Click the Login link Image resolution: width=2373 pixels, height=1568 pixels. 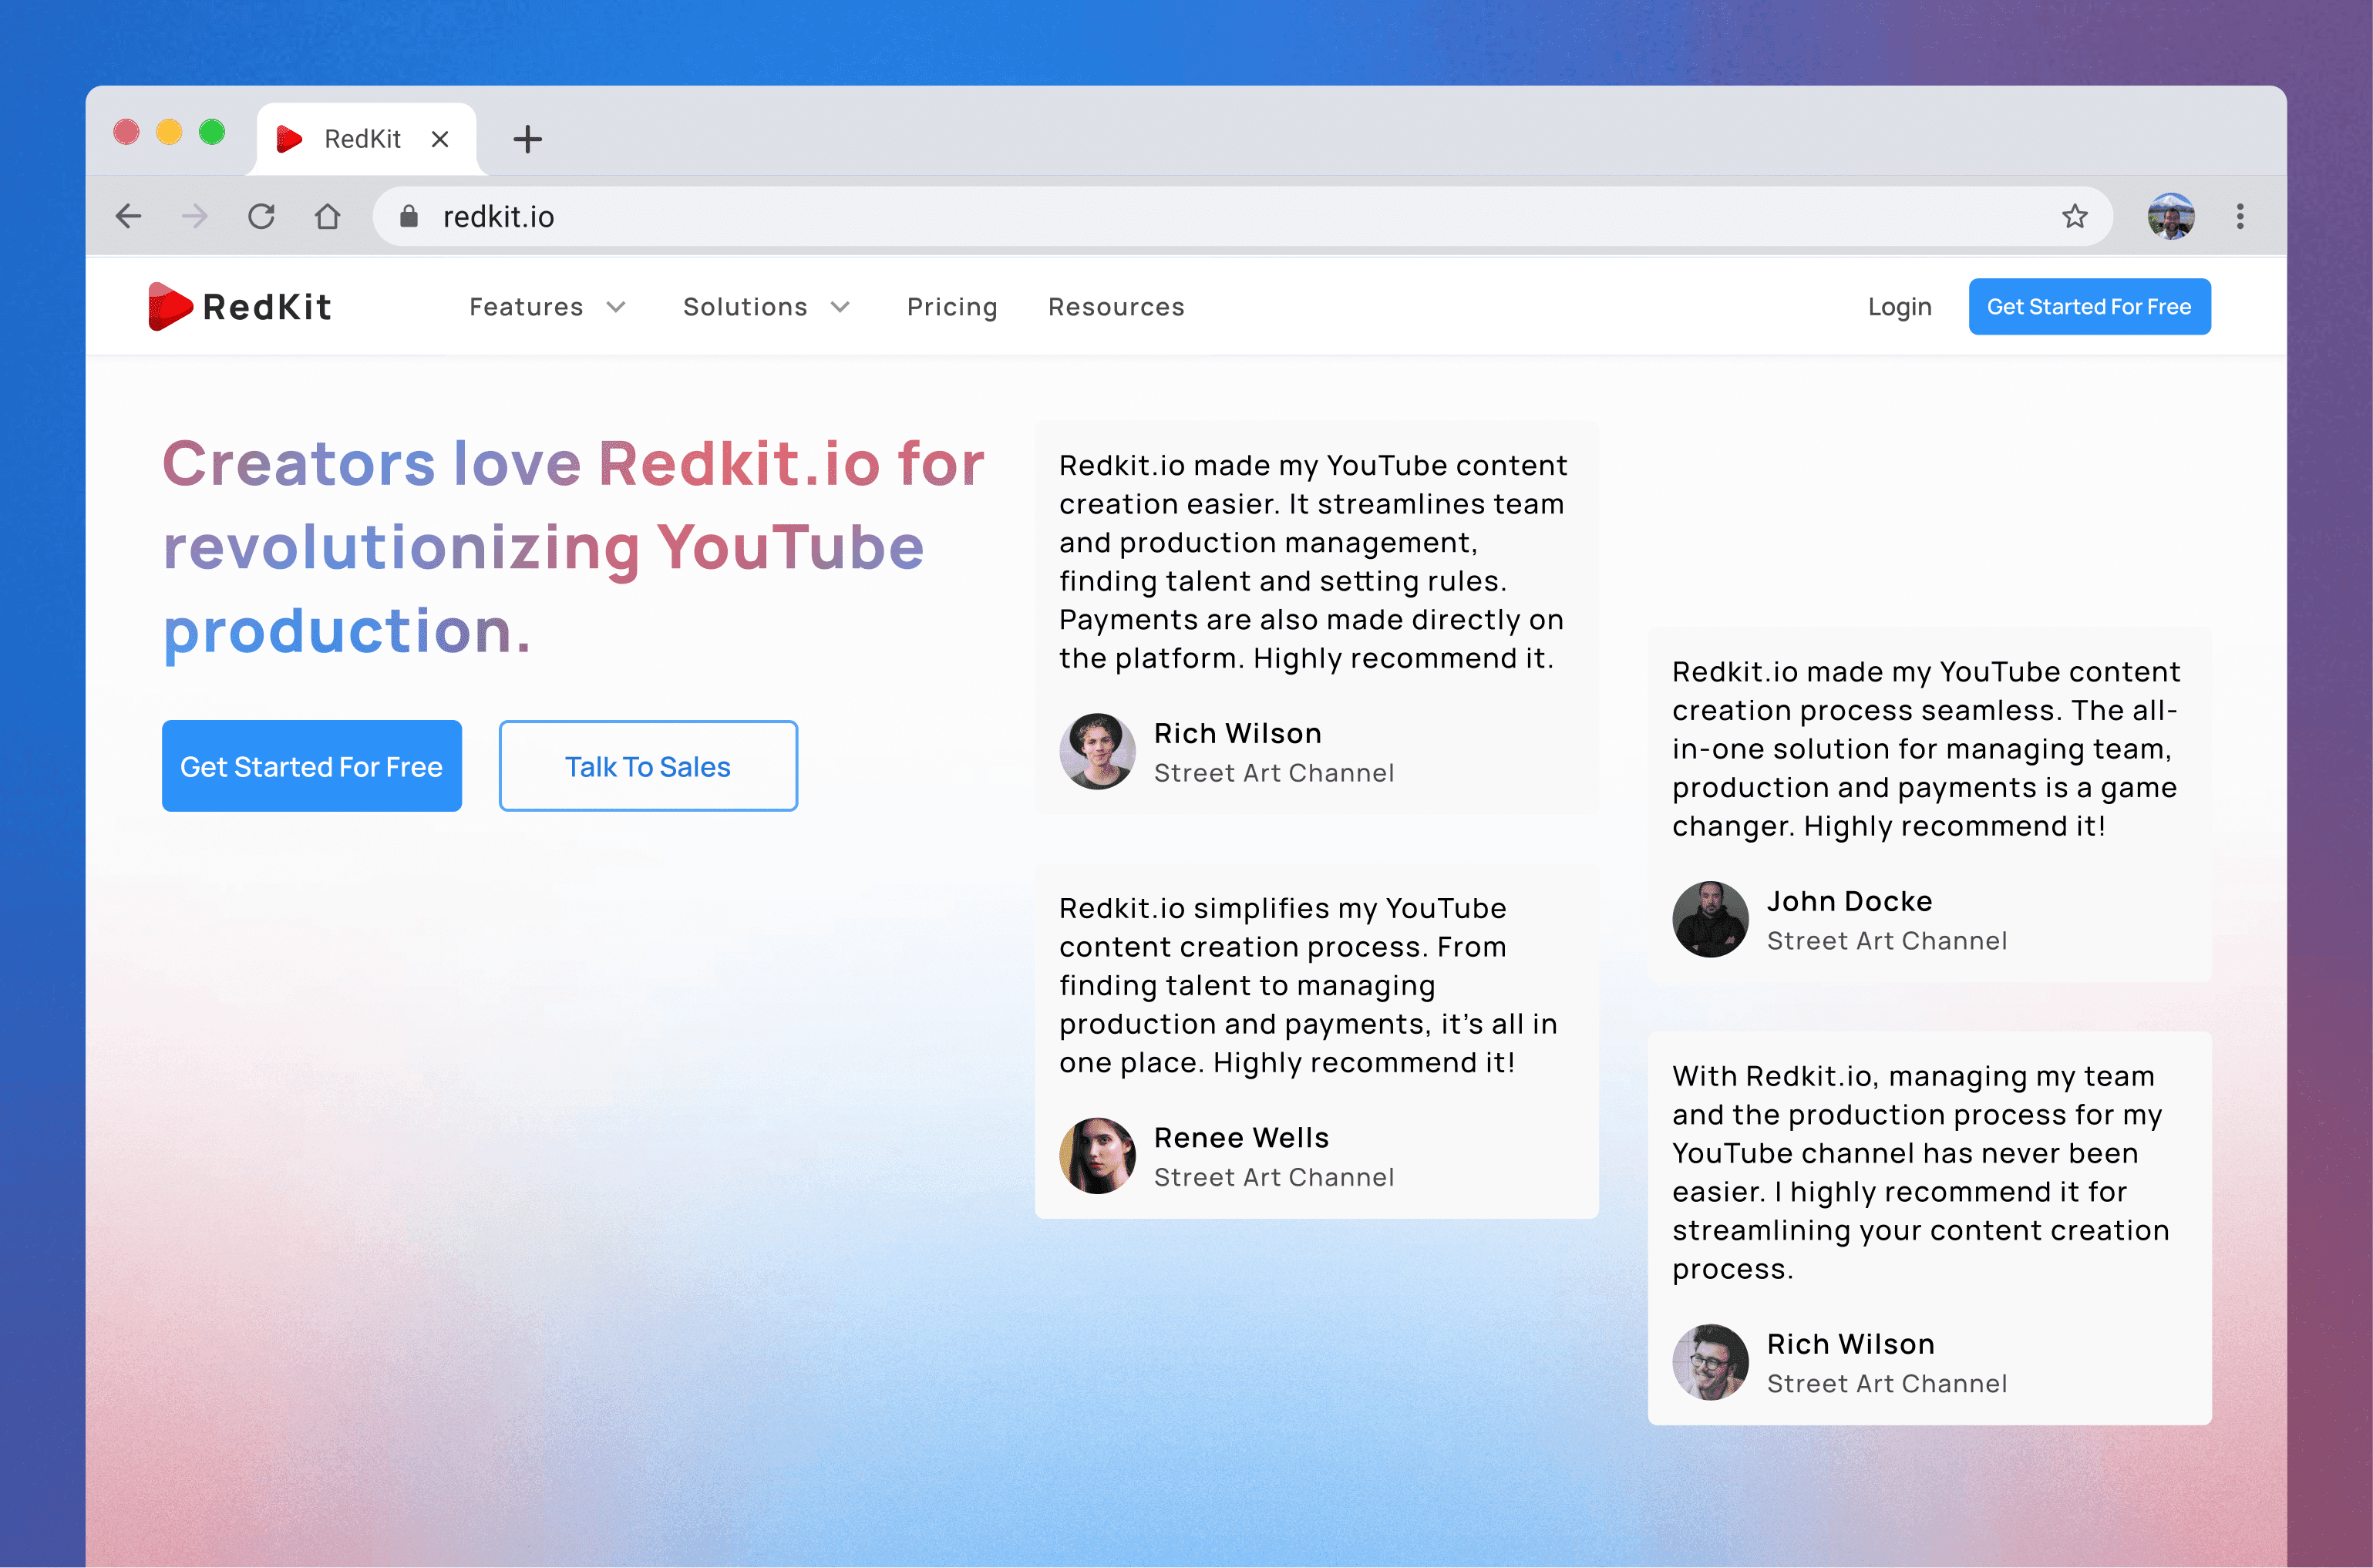(x=1899, y=307)
